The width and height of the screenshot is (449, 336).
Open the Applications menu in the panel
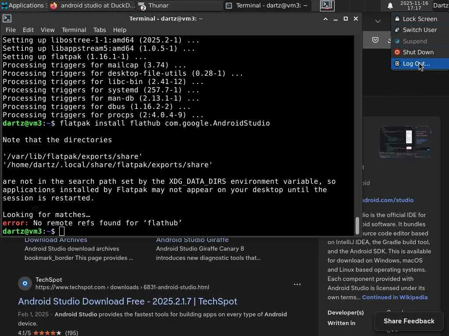pos(24,5)
